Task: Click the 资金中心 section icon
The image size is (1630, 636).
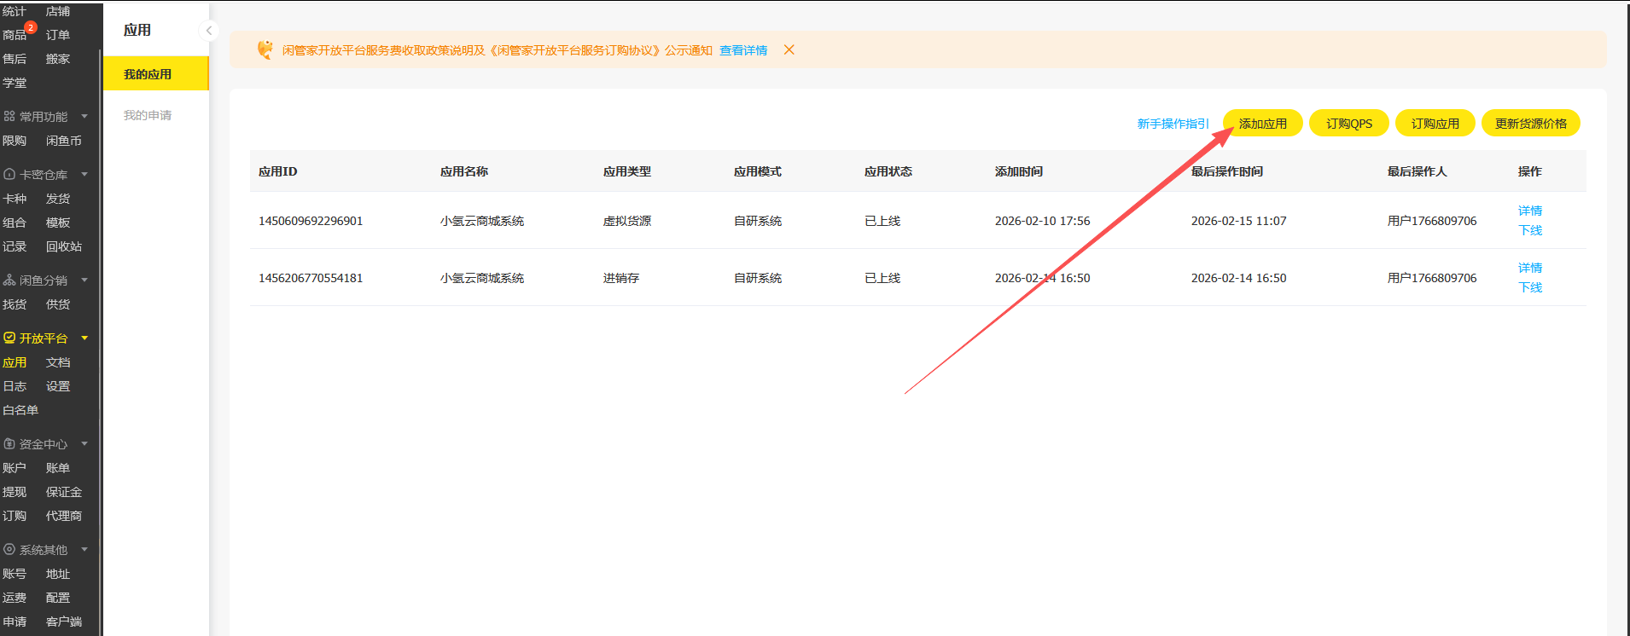Action: 9,443
